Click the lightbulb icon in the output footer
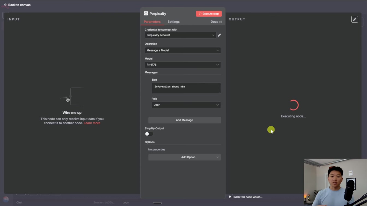Image resolution: width=367 pixels, height=206 pixels. pyautogui.click(x=230, y=197)
